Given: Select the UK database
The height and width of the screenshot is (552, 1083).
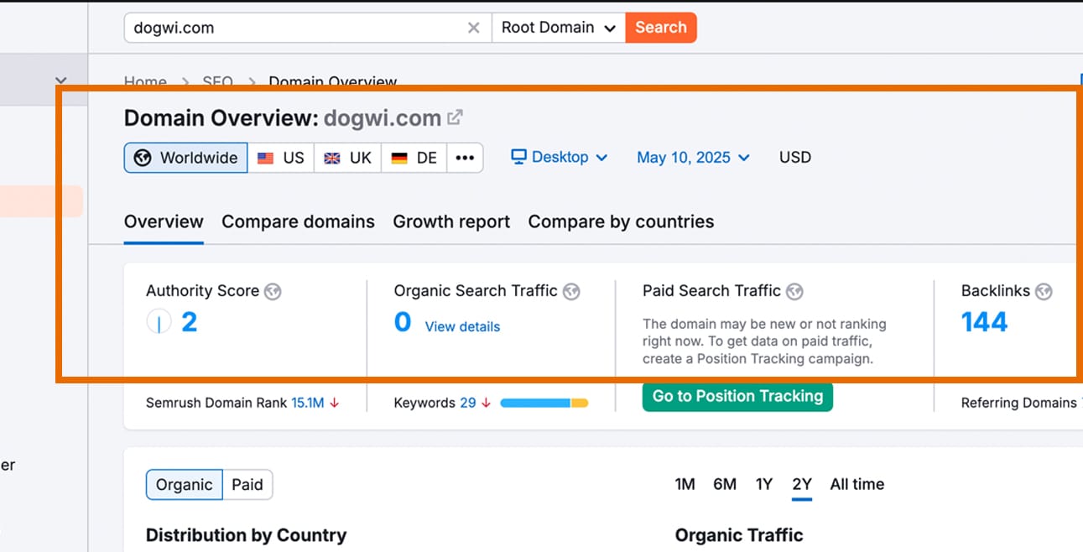Looking at the screenshot, I should [348, 158].
